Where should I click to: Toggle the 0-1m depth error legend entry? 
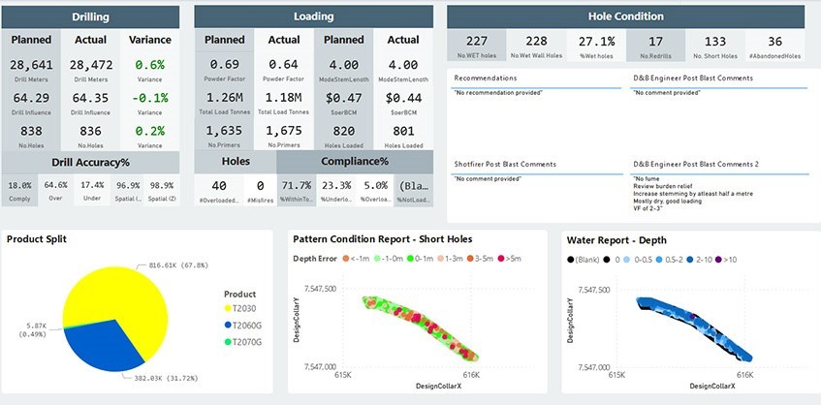pyautogui.click(x=419, y=258)
